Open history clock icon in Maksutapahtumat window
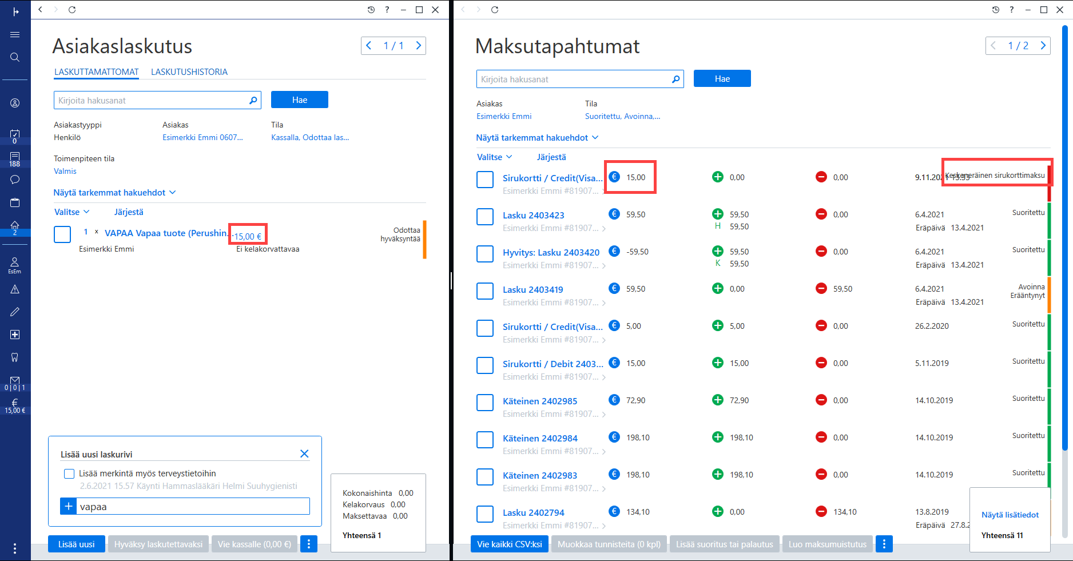1073x561 pixels. click(996, 10)
